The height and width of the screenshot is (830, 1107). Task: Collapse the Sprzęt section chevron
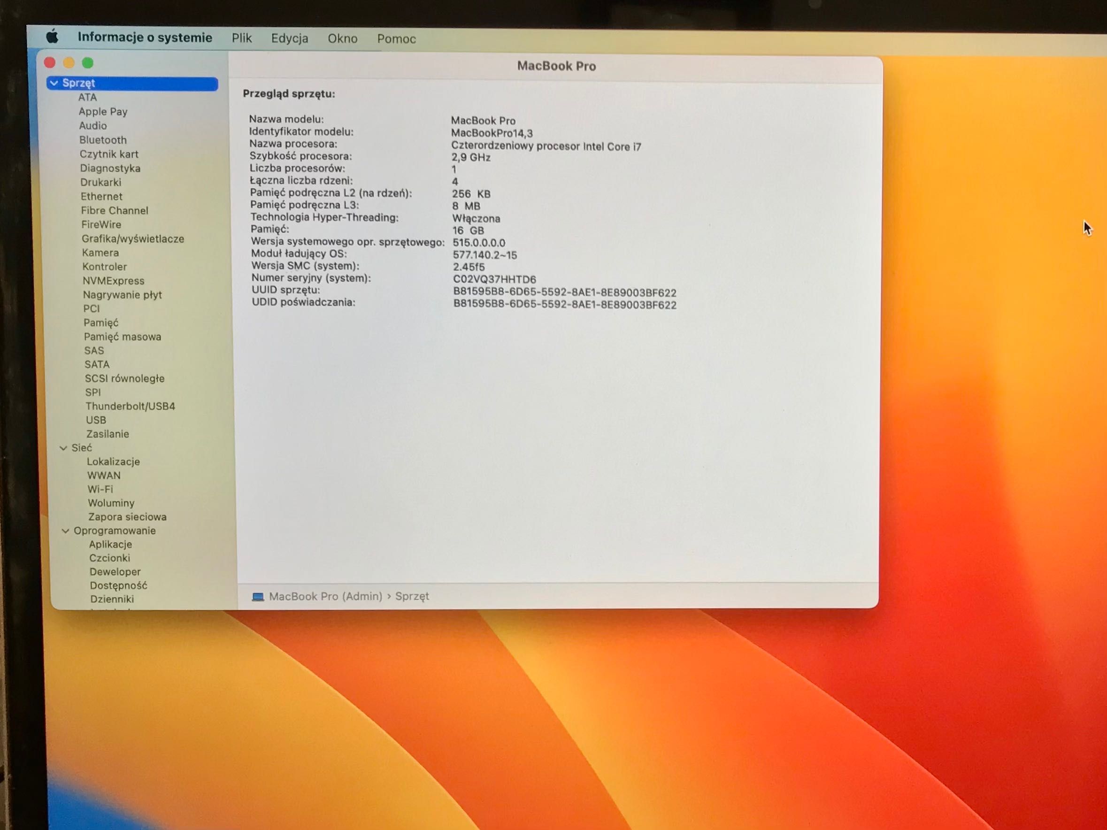(x=54, y=83)
